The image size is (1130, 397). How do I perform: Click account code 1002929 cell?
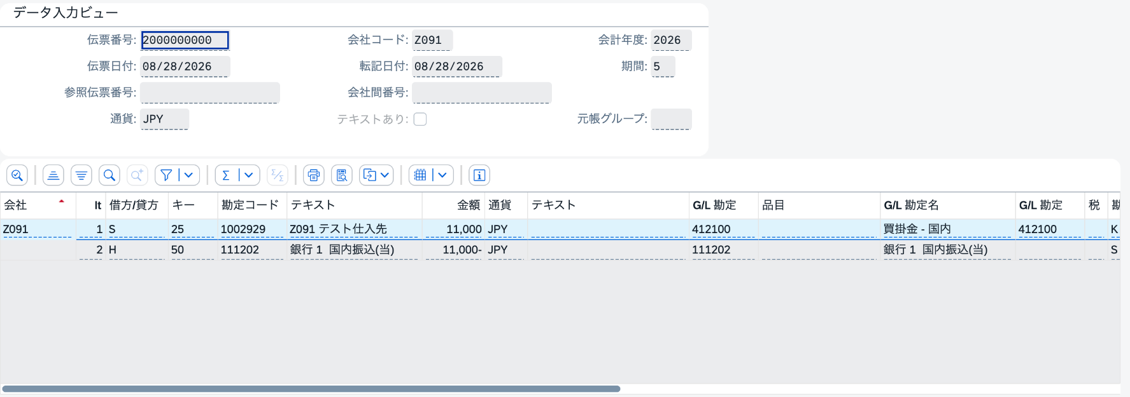coord(251,229)
